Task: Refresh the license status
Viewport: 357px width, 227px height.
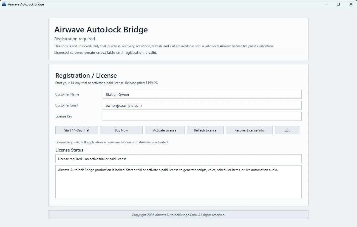Action: (205, 130)
